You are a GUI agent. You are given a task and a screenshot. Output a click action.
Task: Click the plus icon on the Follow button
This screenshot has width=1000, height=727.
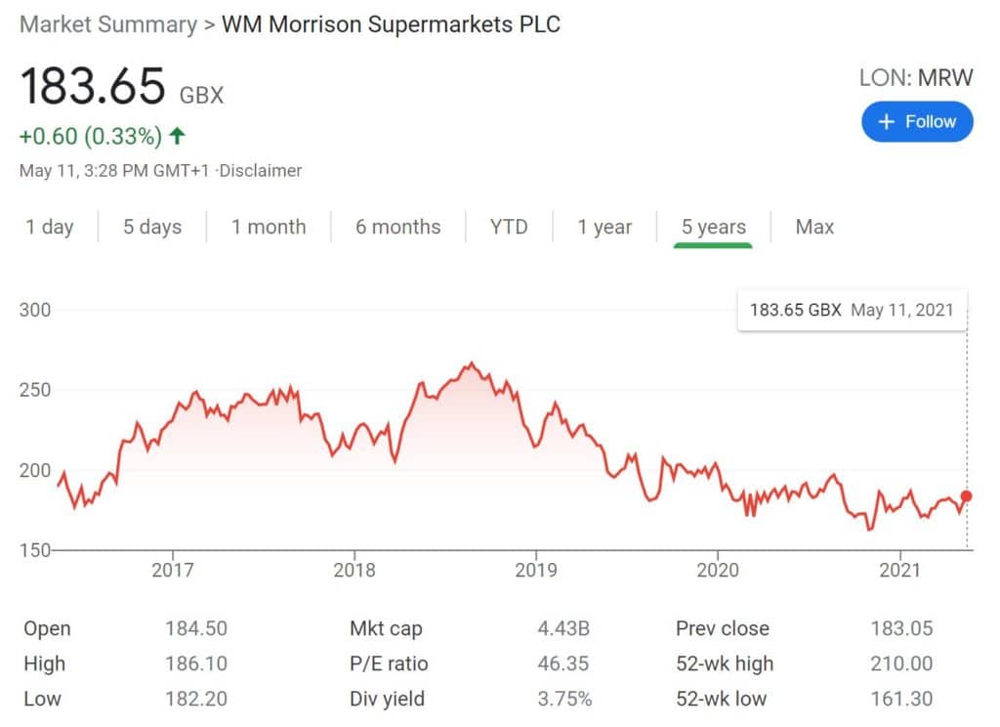click(x=886, y=121)
